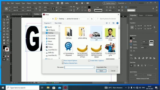This screenshot has height=90, width=160.
Task: Open the zoom level 100% dropdown in menu bar
Action: pos(72,3)
